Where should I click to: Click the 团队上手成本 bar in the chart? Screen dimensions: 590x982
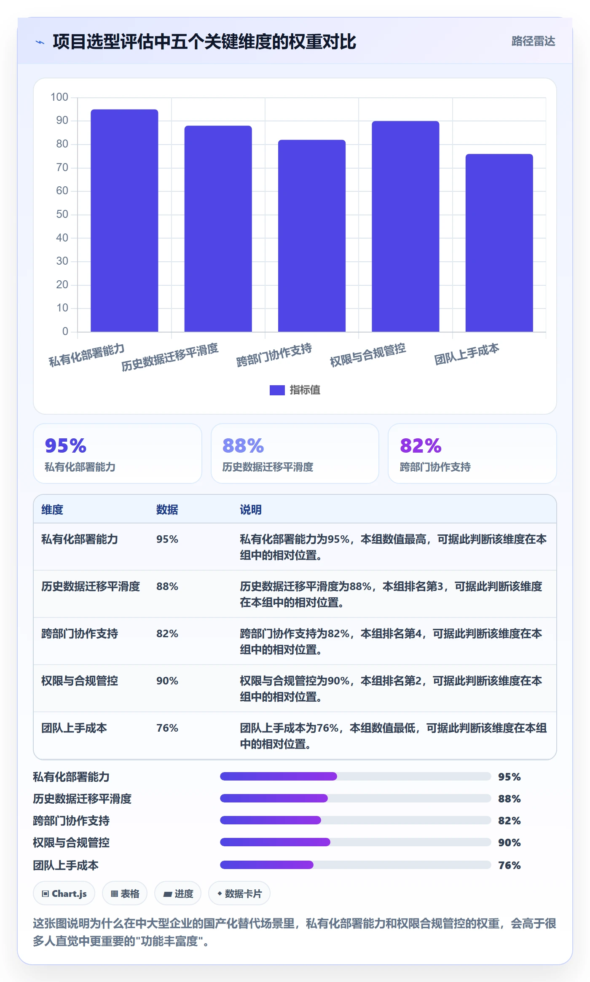click(499, 243)
